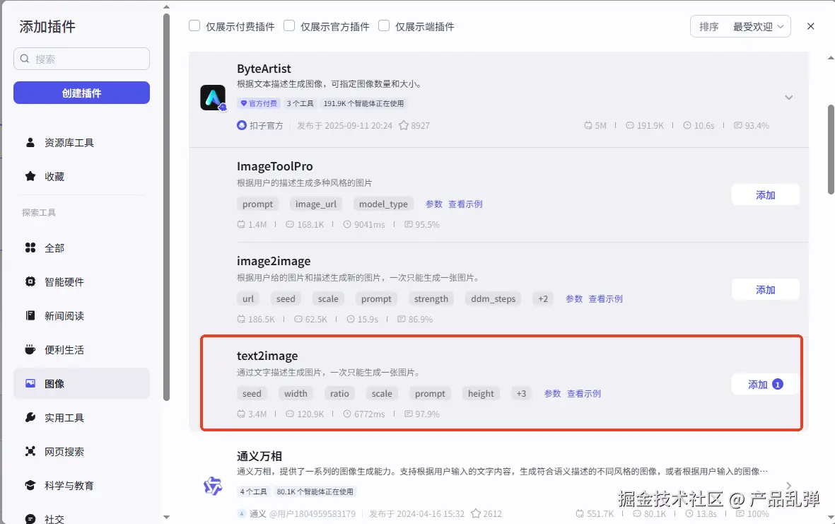Click the star favorite icon beside 8927

[404, 125]
